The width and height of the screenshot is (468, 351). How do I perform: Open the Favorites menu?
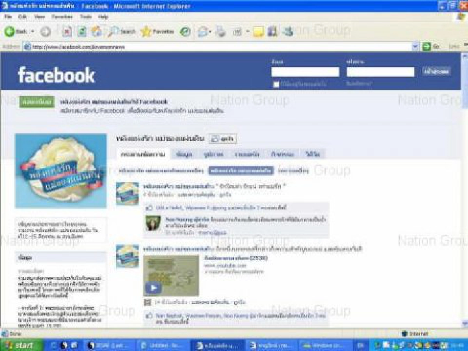click(62, 17)
